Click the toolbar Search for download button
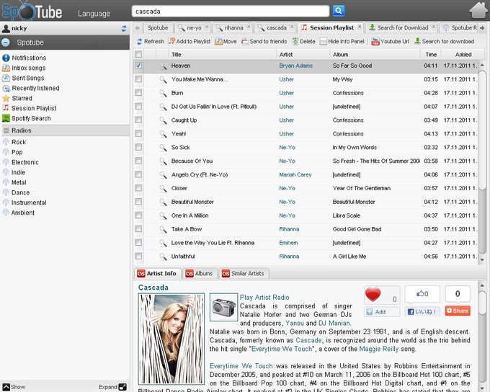Image resolution: width=490 pixels, height=392 pixels. tap(444, 41)
